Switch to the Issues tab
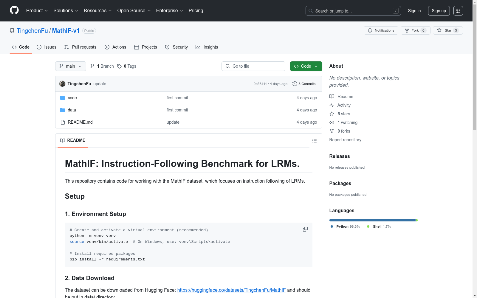477x298 pixels. coord(47,47)
